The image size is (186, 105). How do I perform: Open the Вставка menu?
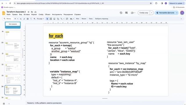click(26, 15)
